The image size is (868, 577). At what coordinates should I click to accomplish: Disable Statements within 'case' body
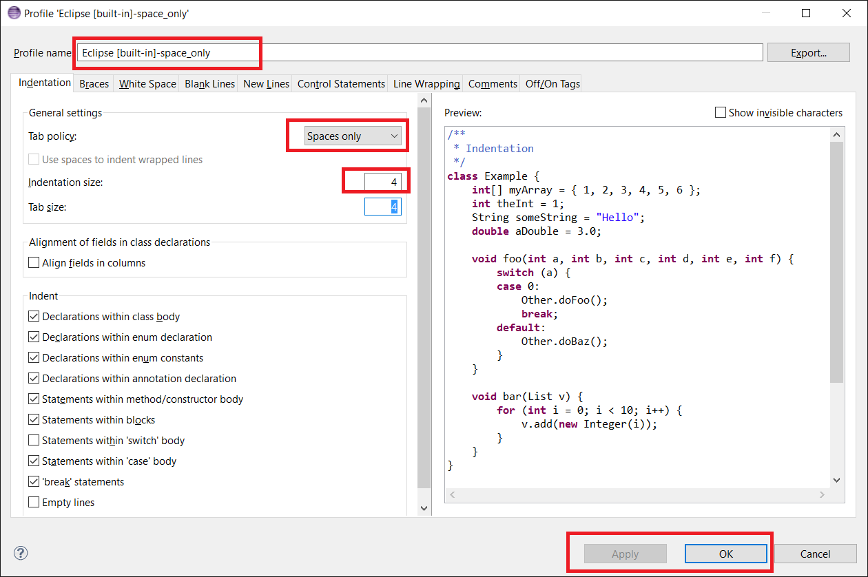pos(33,461)
